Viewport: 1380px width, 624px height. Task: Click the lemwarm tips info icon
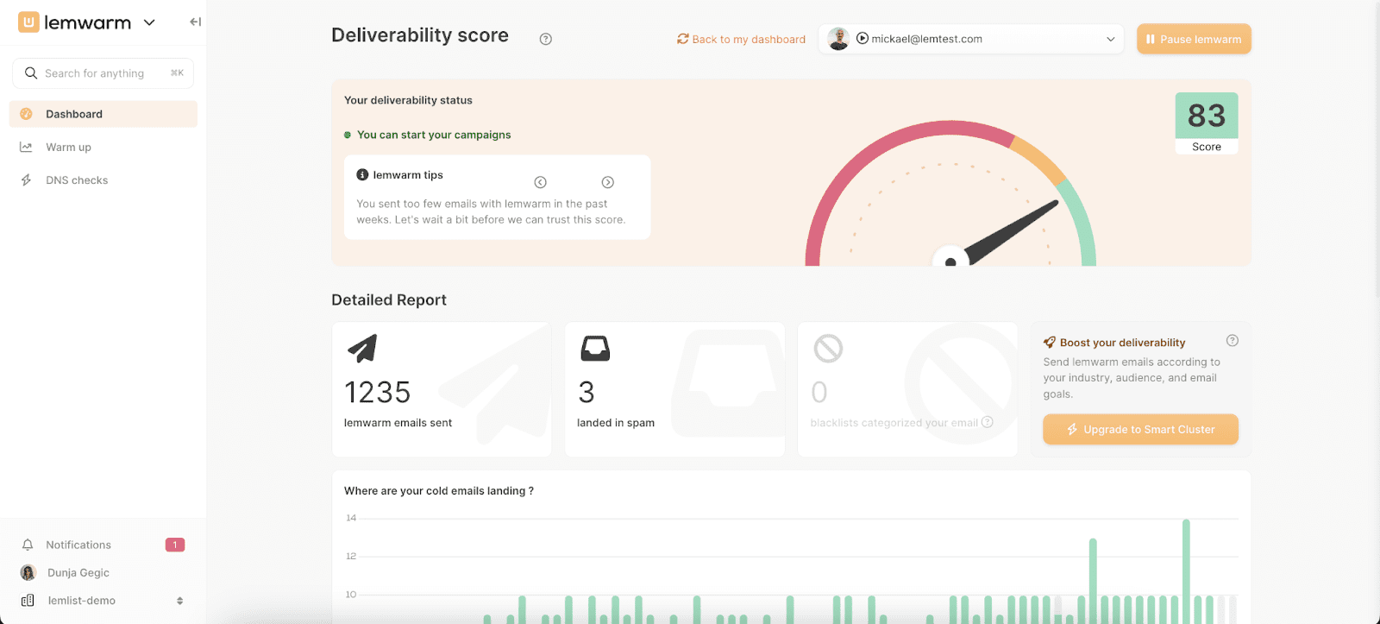point(362,174)
